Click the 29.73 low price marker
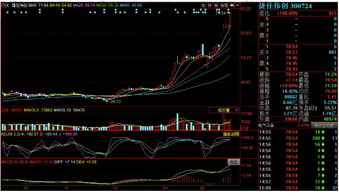339x196 pixels. [116, 102]
